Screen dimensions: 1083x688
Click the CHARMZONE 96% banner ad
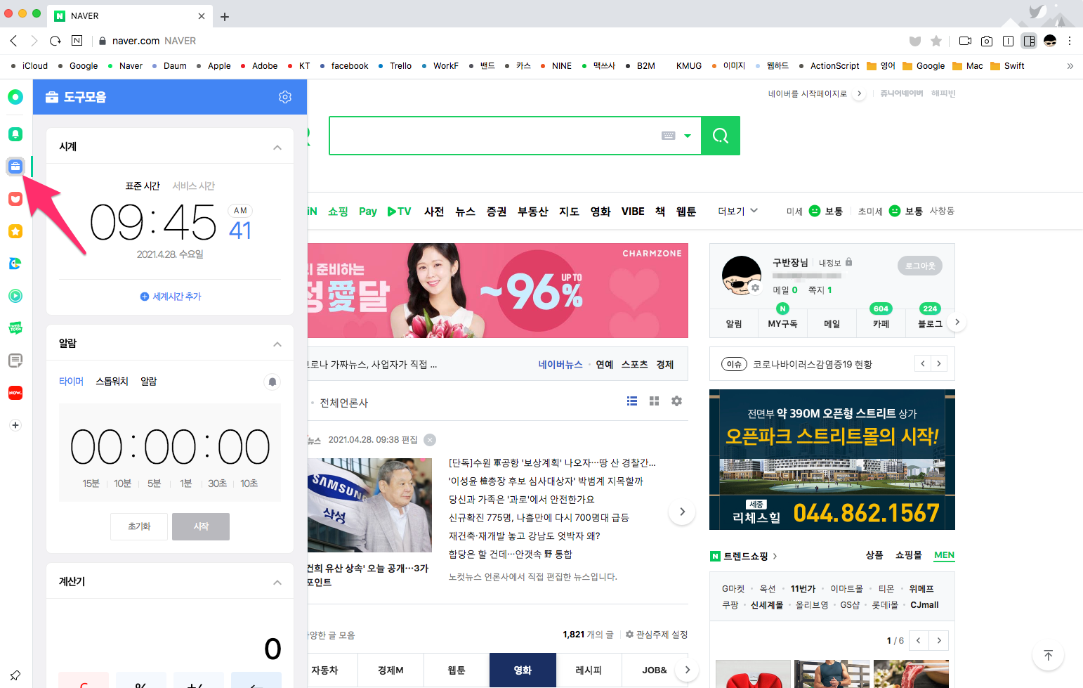click(x=498, y=290)
